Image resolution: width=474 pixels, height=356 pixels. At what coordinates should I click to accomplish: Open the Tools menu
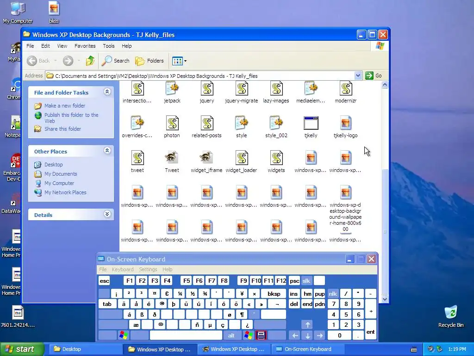(108, 46)
